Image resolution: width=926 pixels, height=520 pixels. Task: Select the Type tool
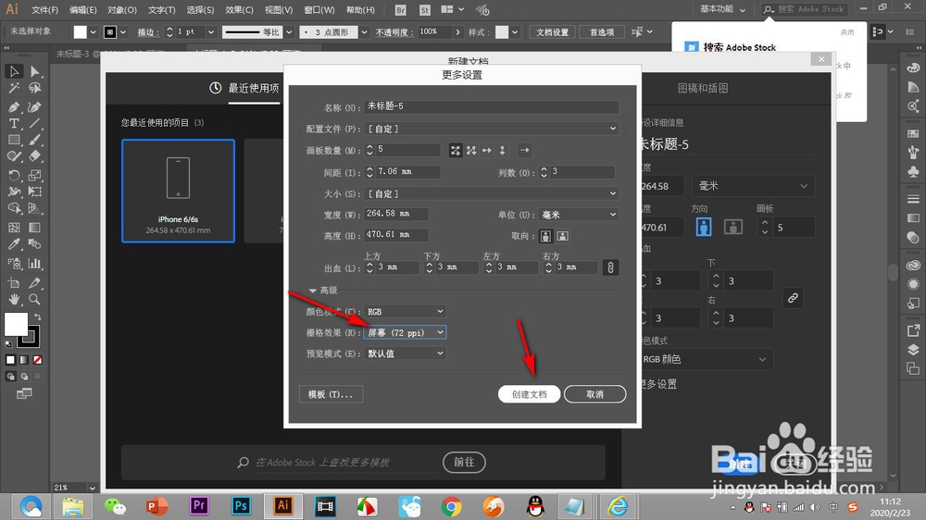point(14,123)
